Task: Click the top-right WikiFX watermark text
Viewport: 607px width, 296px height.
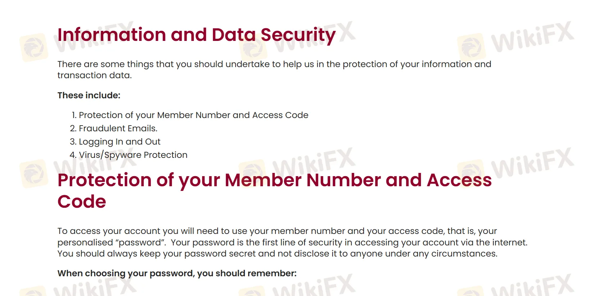Action: pyautogui.click(x=532, y=37)
